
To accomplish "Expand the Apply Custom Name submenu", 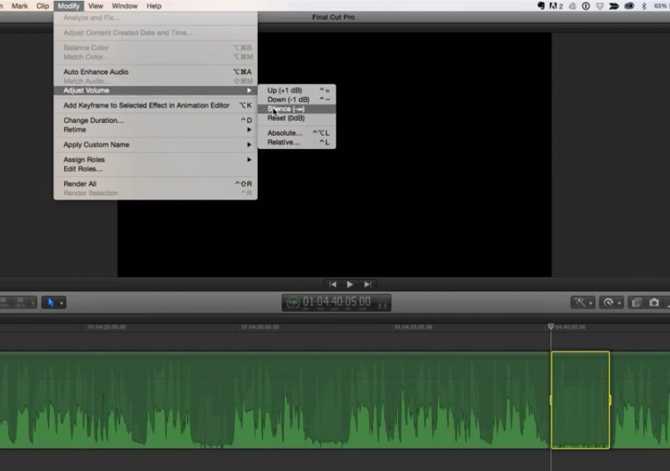I will tap(156, 145).
